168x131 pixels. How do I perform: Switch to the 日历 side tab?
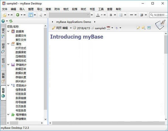(x=3, y=63)
